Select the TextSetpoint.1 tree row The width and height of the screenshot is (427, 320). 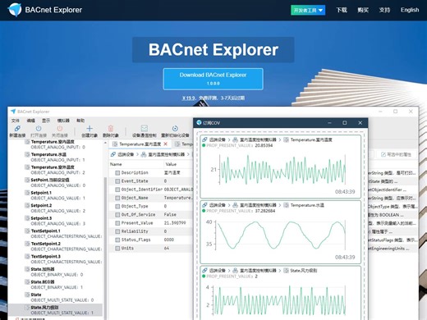(55, 234)
